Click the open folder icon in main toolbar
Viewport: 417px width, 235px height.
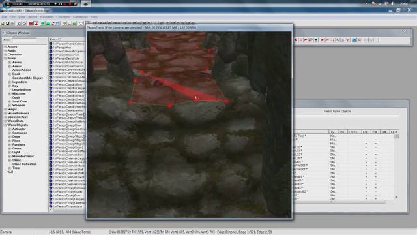point(3,23)
